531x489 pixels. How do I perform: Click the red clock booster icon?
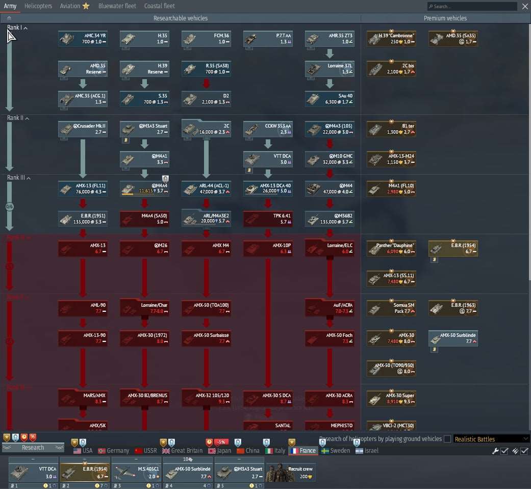click(24, 437)
